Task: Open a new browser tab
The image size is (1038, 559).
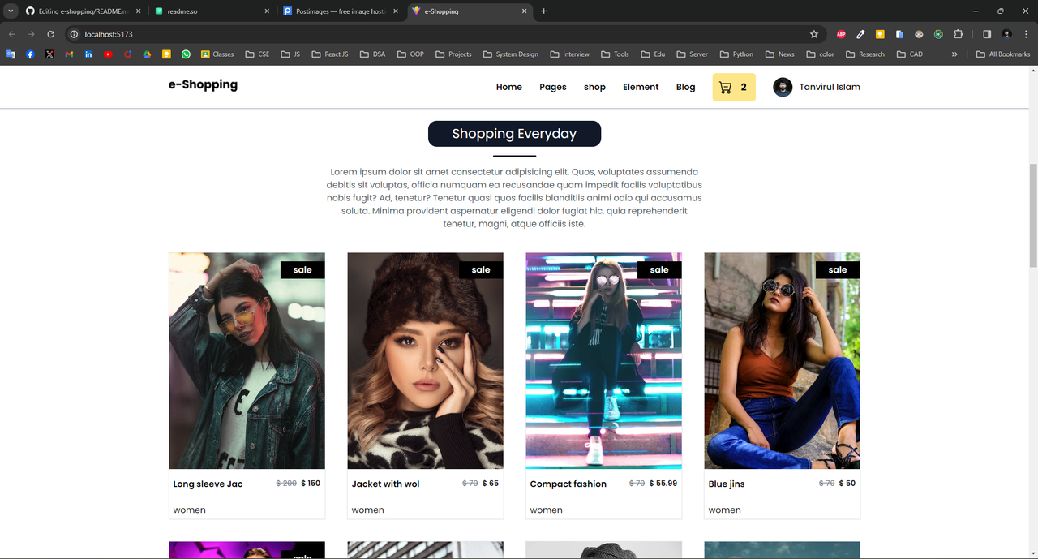Action: coord(543,11)
